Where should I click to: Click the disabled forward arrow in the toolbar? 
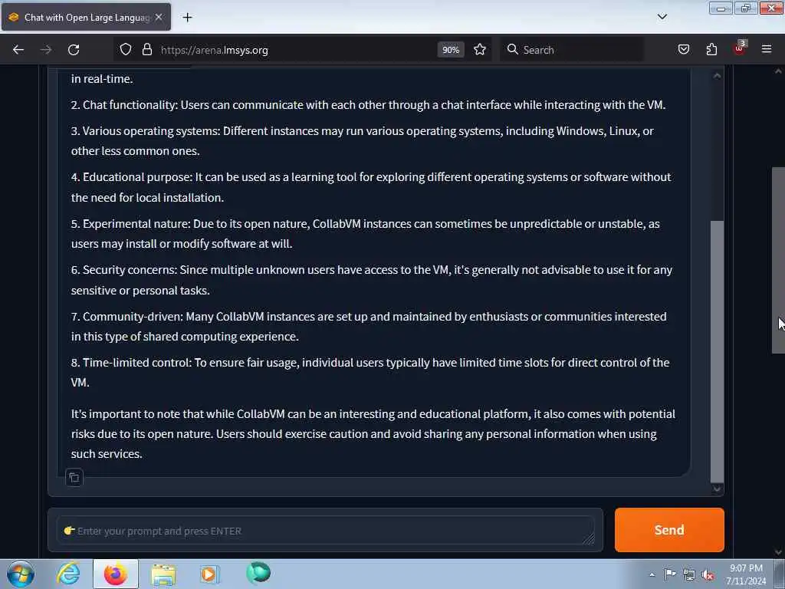tap(46, 50)
